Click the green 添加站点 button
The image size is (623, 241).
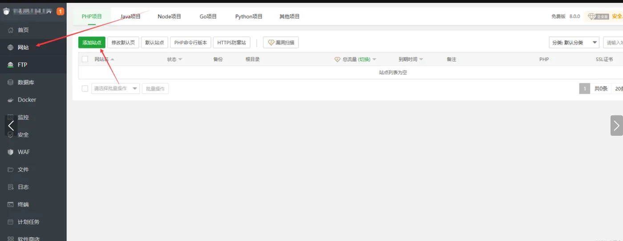point(92,43)
